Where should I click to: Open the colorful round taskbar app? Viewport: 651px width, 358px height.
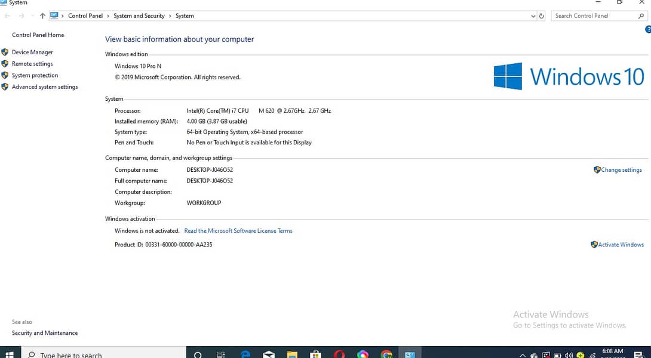click(x=363, y=354)
